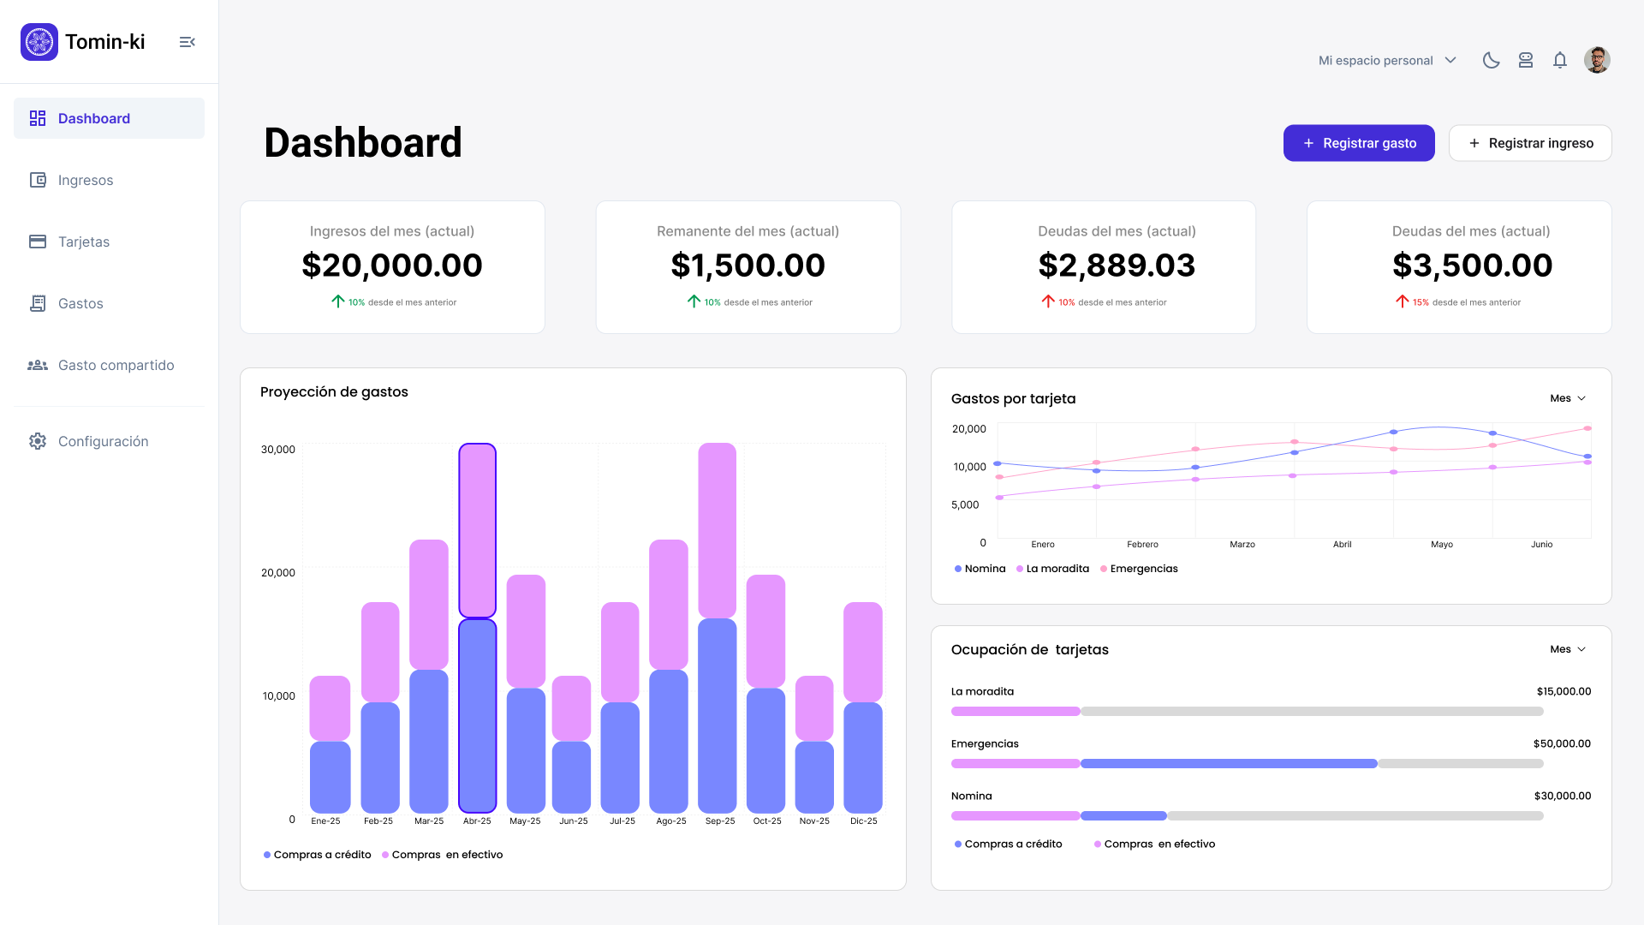This screenshot has height=925, width=1644.
Task: Click the plus icon on Registrar ingreso
Action: [1474, 143]
